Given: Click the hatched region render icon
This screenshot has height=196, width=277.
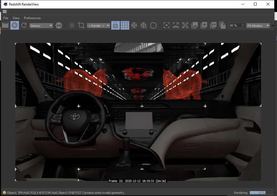Looking at the screenshot, I should pyautogui.click(x=185, y=25).
